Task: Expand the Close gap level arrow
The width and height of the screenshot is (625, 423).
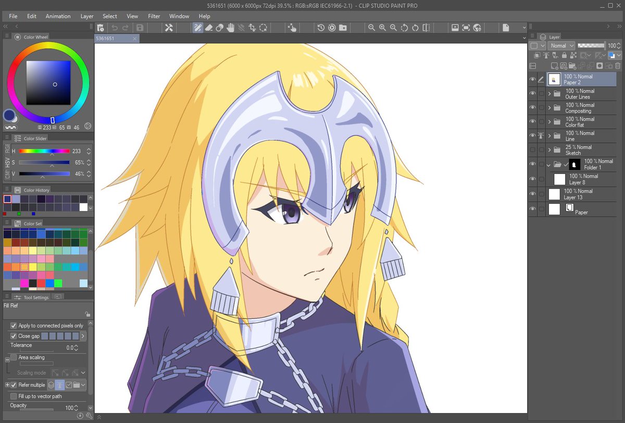Action: 83,336
